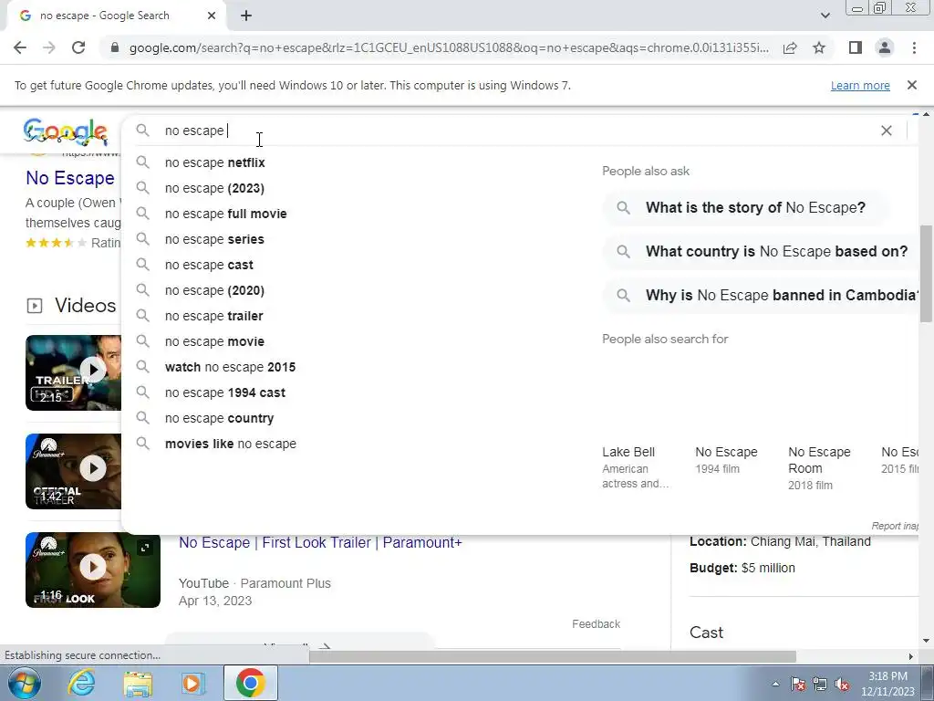The image size is (934, 701).
Task: Open 'Why is No Escape banned in Cambodia'
Action: 761,296
